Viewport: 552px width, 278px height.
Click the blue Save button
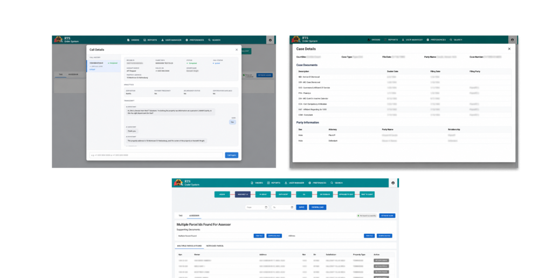(301, 207)
